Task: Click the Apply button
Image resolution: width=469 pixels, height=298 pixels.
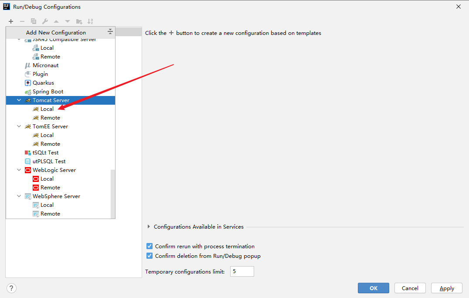Action: click(447, 288)
